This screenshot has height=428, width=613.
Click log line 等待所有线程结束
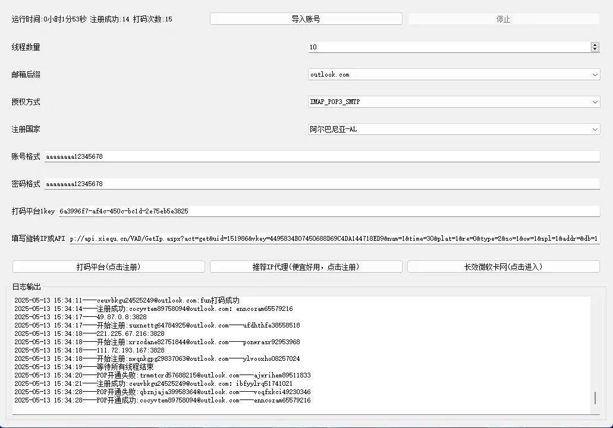(x=84, y=367)
